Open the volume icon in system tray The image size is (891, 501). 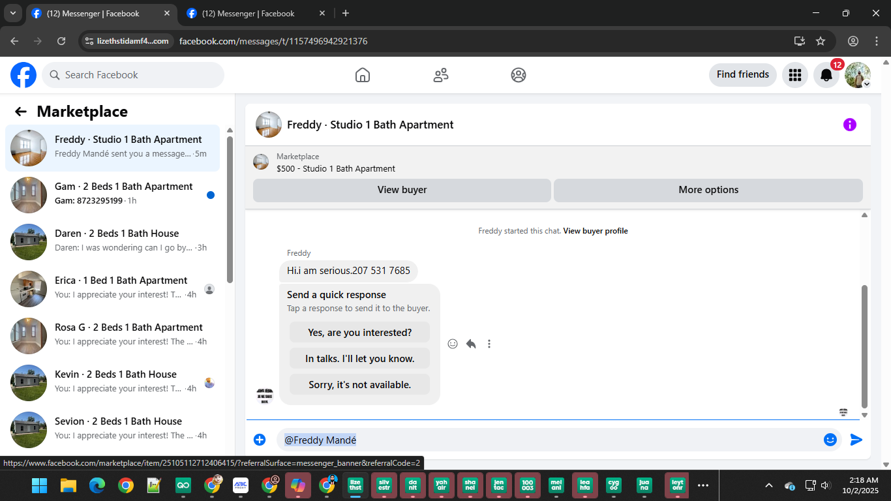tap(825, 485)
